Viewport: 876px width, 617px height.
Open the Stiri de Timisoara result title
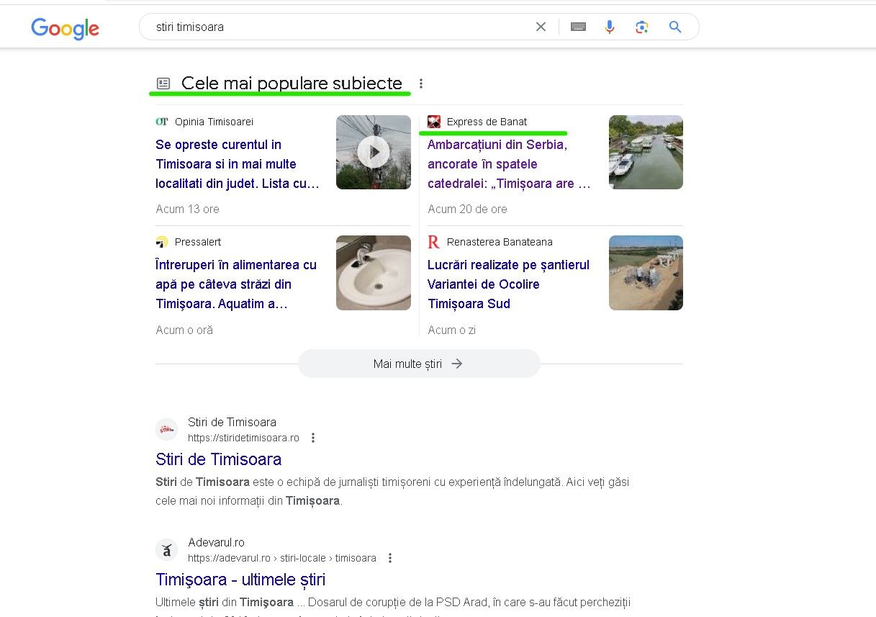tap(218, 459)
